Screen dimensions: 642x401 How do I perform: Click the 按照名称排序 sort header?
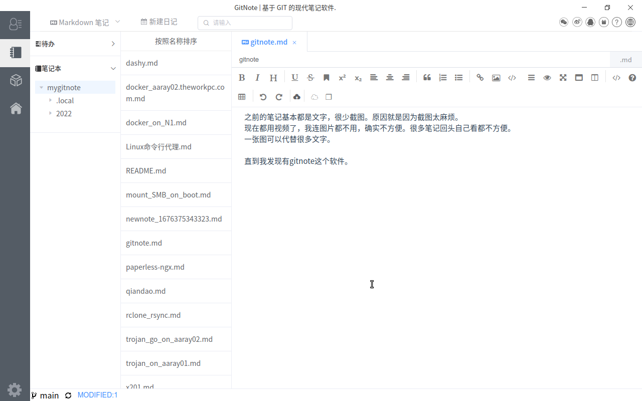176,41
